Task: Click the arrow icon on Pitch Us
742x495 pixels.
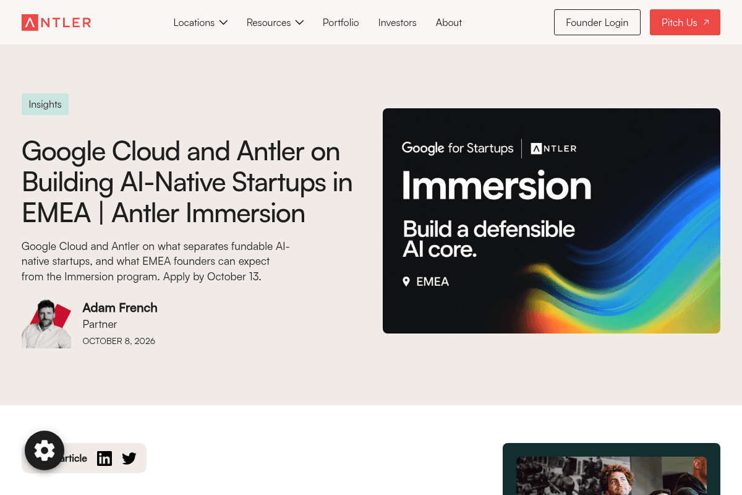Action: tap(706, 22)
